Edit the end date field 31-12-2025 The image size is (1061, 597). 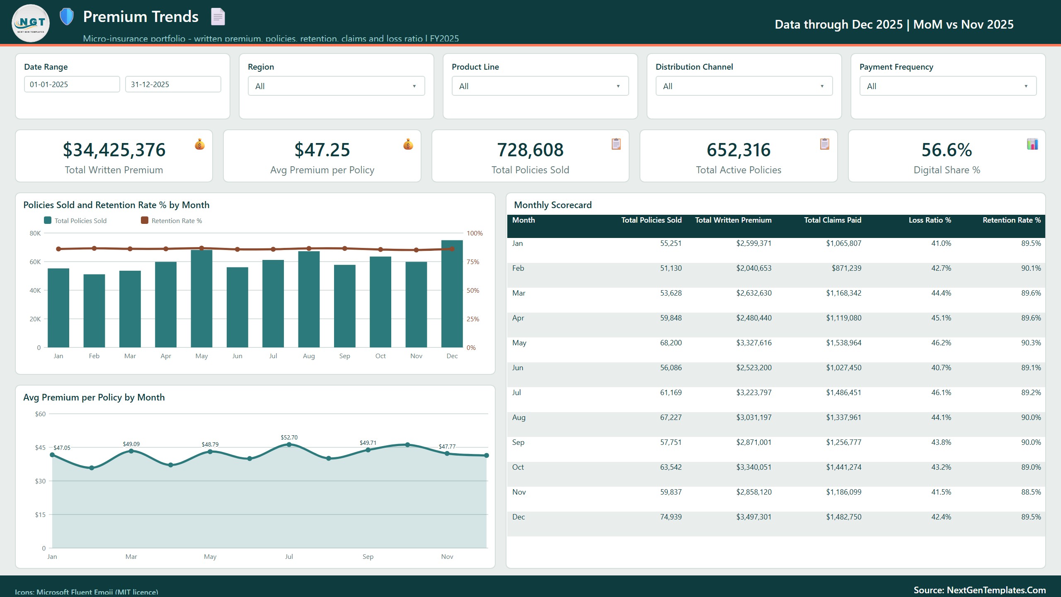click(173, 84)
